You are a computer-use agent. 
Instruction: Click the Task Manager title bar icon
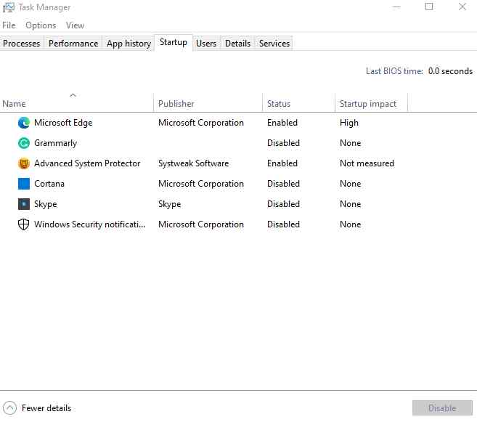tap(9, 7)
